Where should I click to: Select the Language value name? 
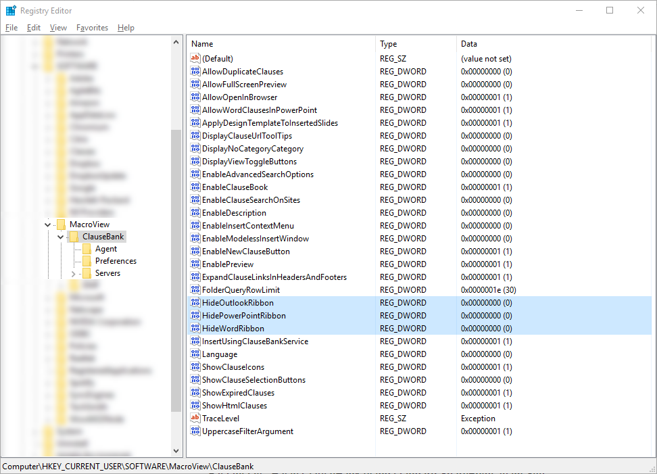tap(220, 354)
